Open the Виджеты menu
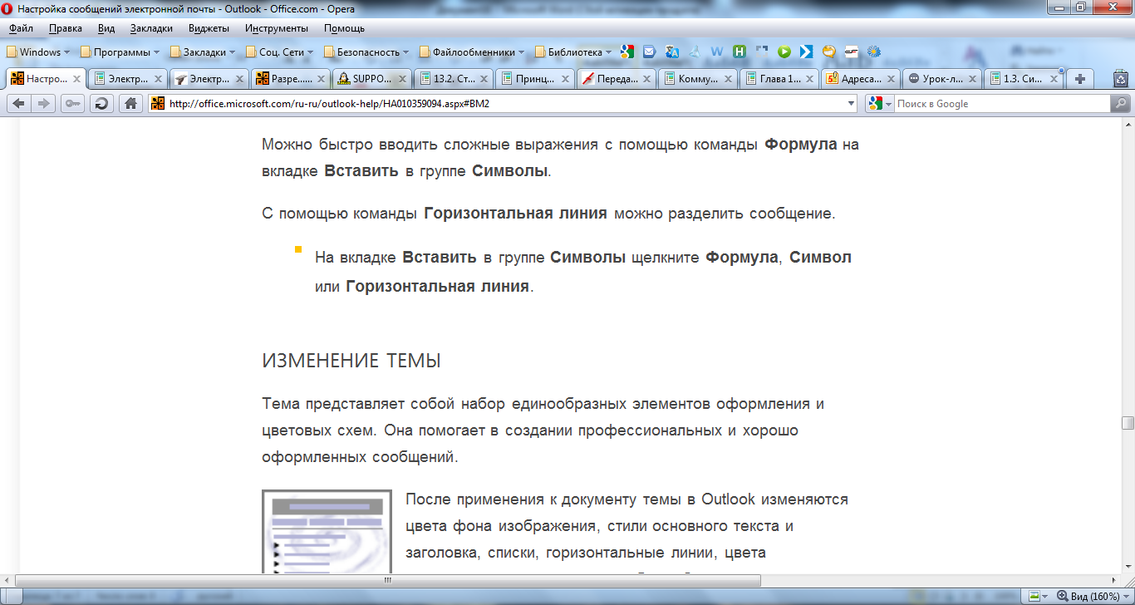Image resolution: width=1135 pixels, height=605 pixels. coord(209,28)
